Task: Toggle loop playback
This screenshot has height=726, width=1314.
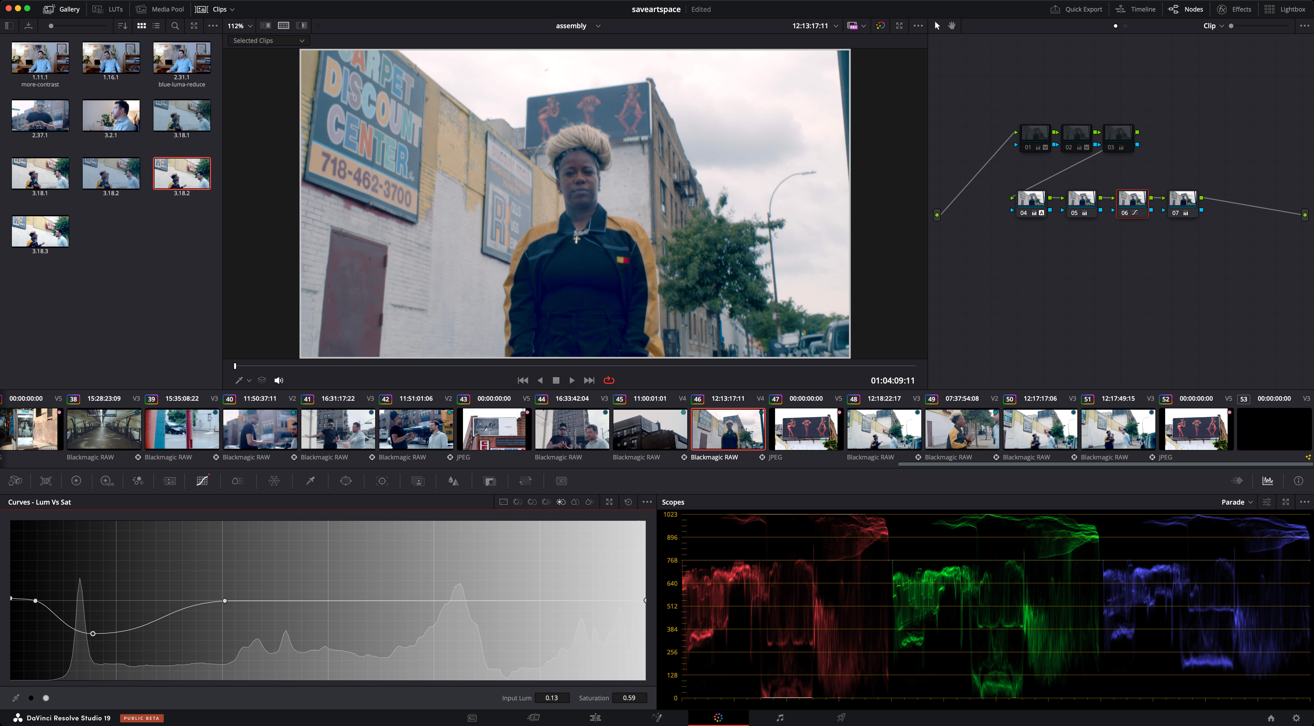Action: pos(608,380)
